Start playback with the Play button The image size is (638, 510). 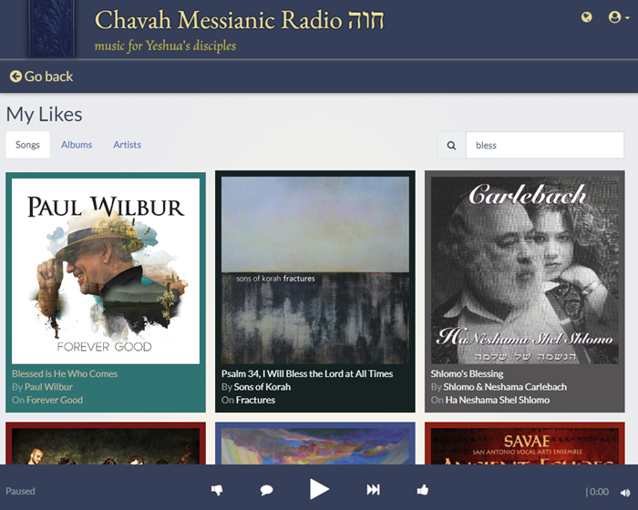(x=319, y=489)
